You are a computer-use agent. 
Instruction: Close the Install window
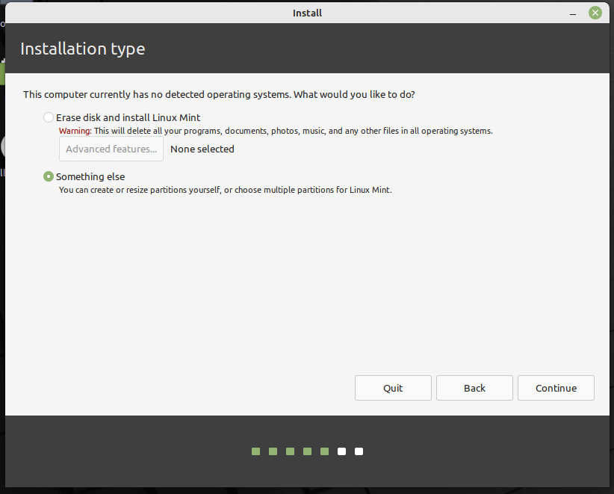tap(595, 13)
